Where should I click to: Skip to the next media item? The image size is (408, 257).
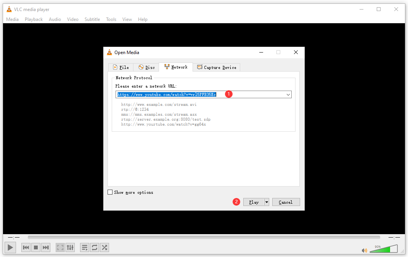pyautogui.click(x=46, y=247)
